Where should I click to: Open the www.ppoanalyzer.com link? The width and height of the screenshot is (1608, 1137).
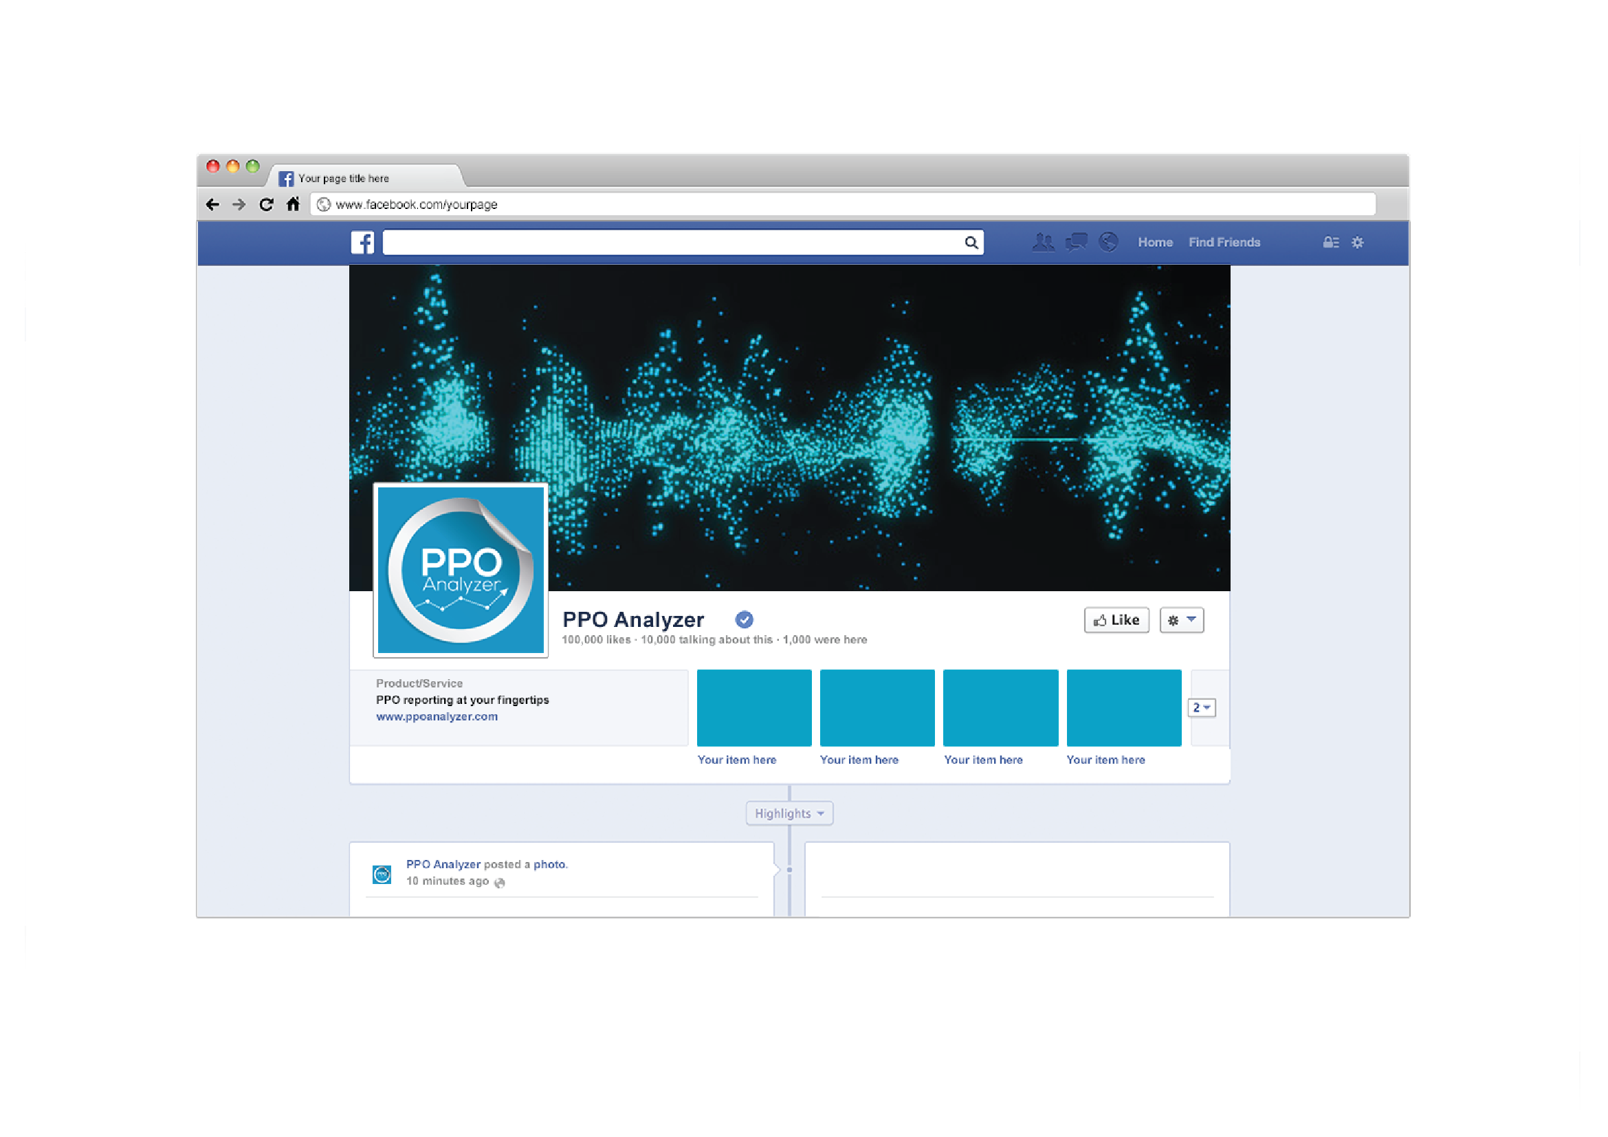[437, 717]
